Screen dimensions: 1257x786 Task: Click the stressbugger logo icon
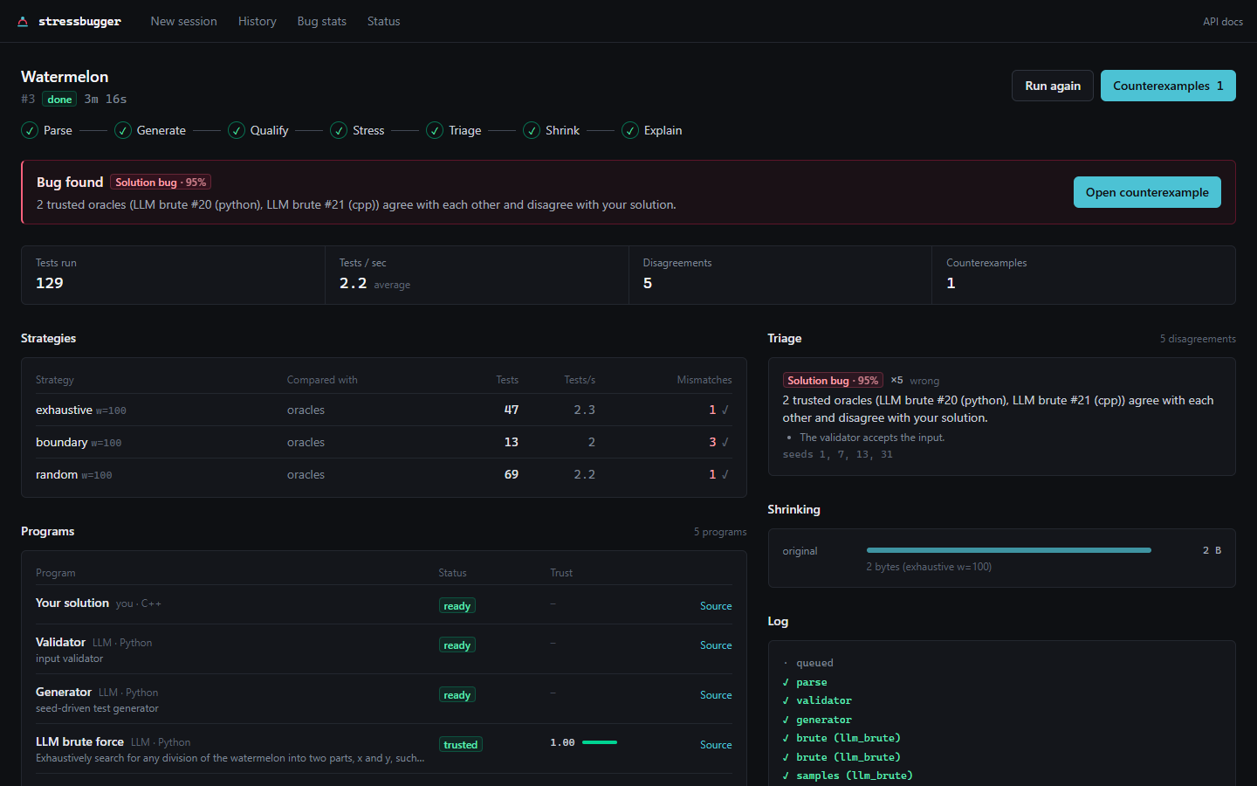[x=23, y=22]
